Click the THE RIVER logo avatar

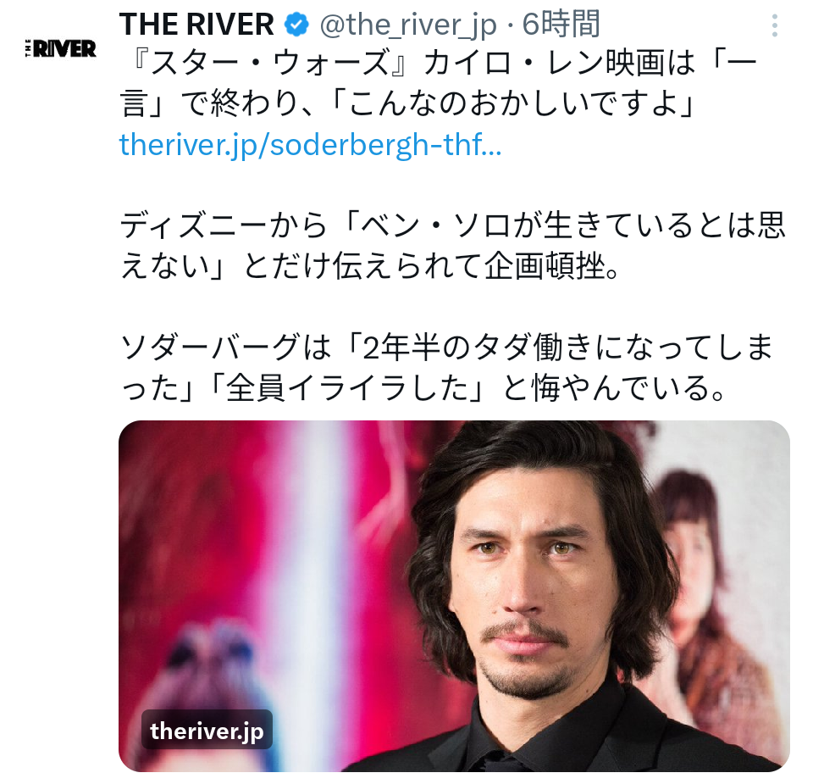(61, 49)
